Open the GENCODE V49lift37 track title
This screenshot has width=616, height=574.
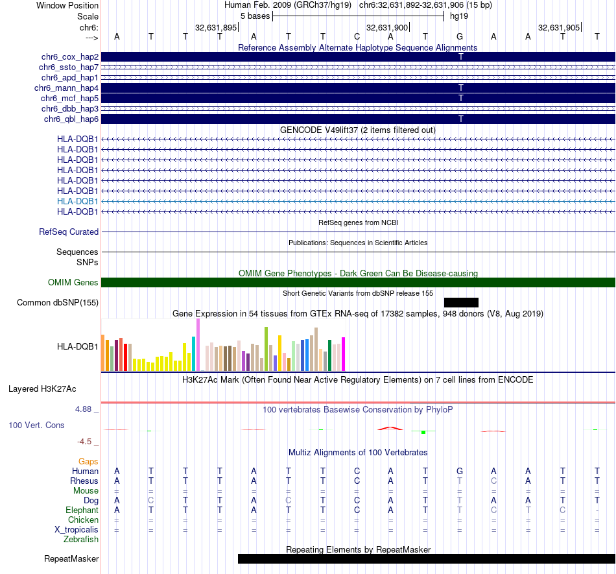click(x=357, y=130)
